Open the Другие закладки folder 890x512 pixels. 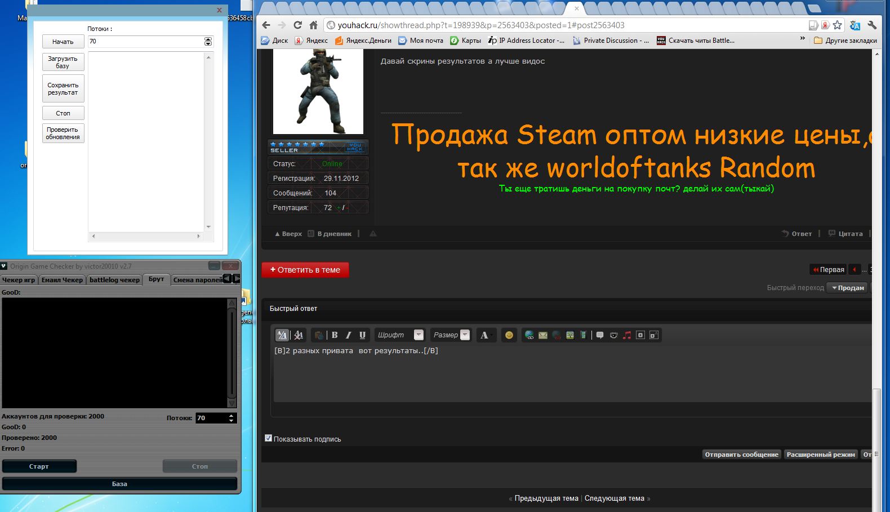click(845, 41)
